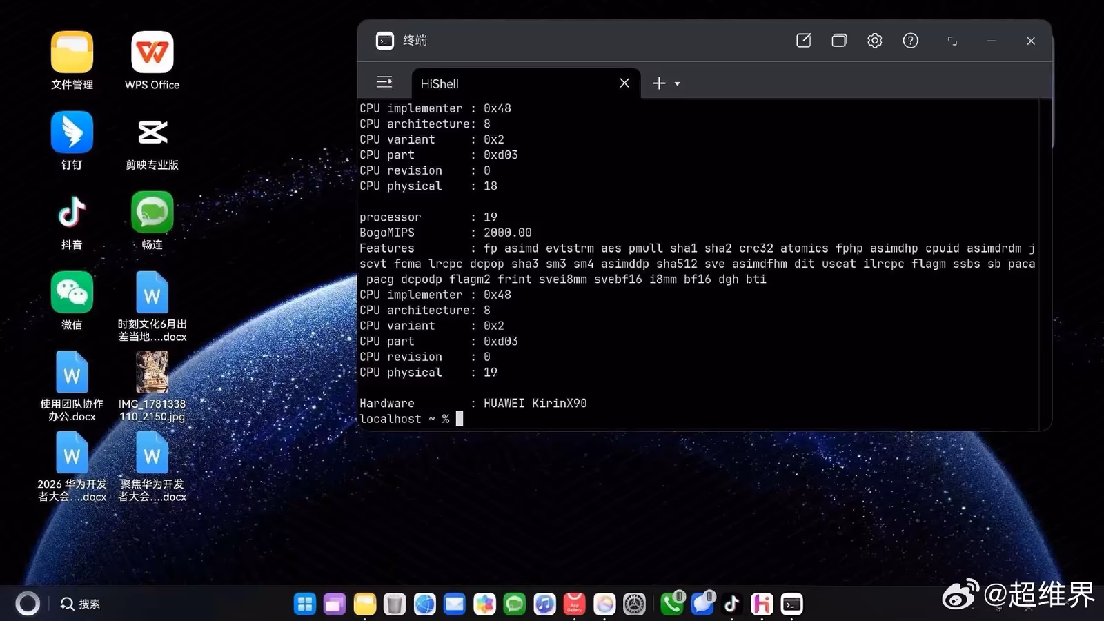Image resolution: width=1104 pixels, height=621 pixels.
Task: Open the app launcher grid in dock
Action: [304, 604]
